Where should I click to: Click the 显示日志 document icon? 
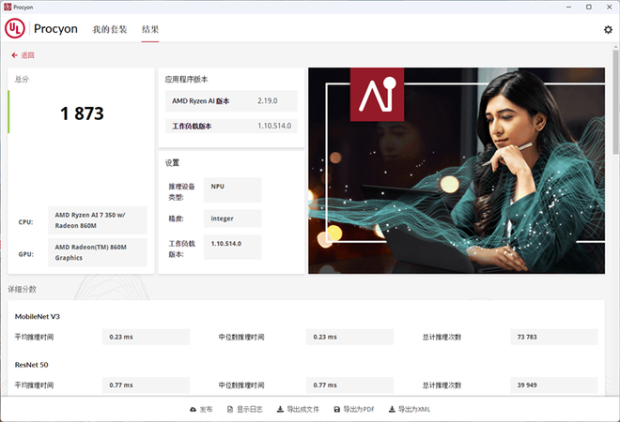click(x=230, y=410)
